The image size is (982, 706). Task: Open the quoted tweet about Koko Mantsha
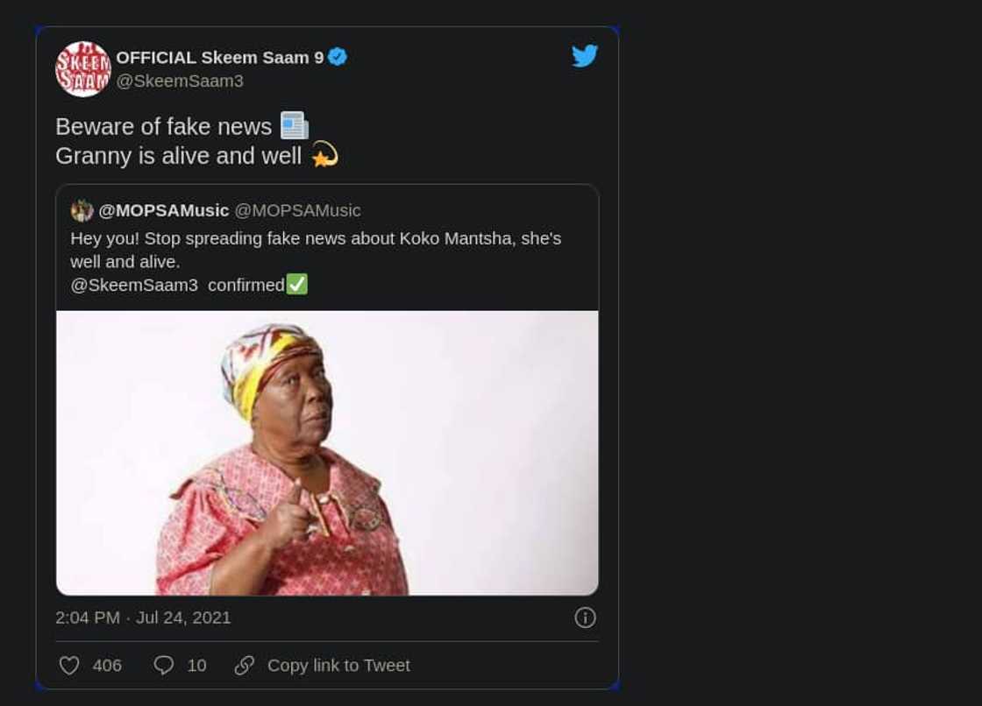[x=316, y=250]
